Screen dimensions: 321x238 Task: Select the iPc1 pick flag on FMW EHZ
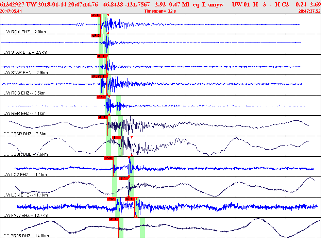[x=112, y=199]
